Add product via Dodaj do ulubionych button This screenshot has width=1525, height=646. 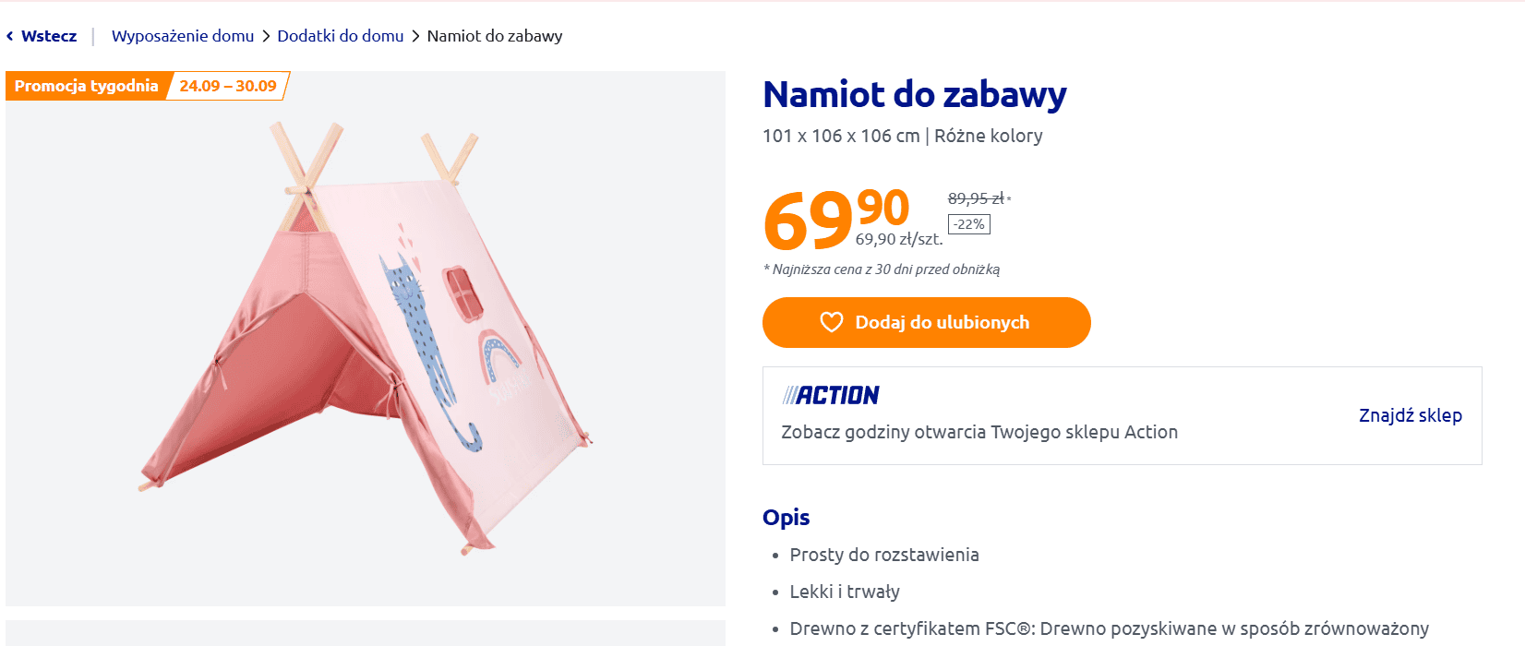[x=927, y=322]
